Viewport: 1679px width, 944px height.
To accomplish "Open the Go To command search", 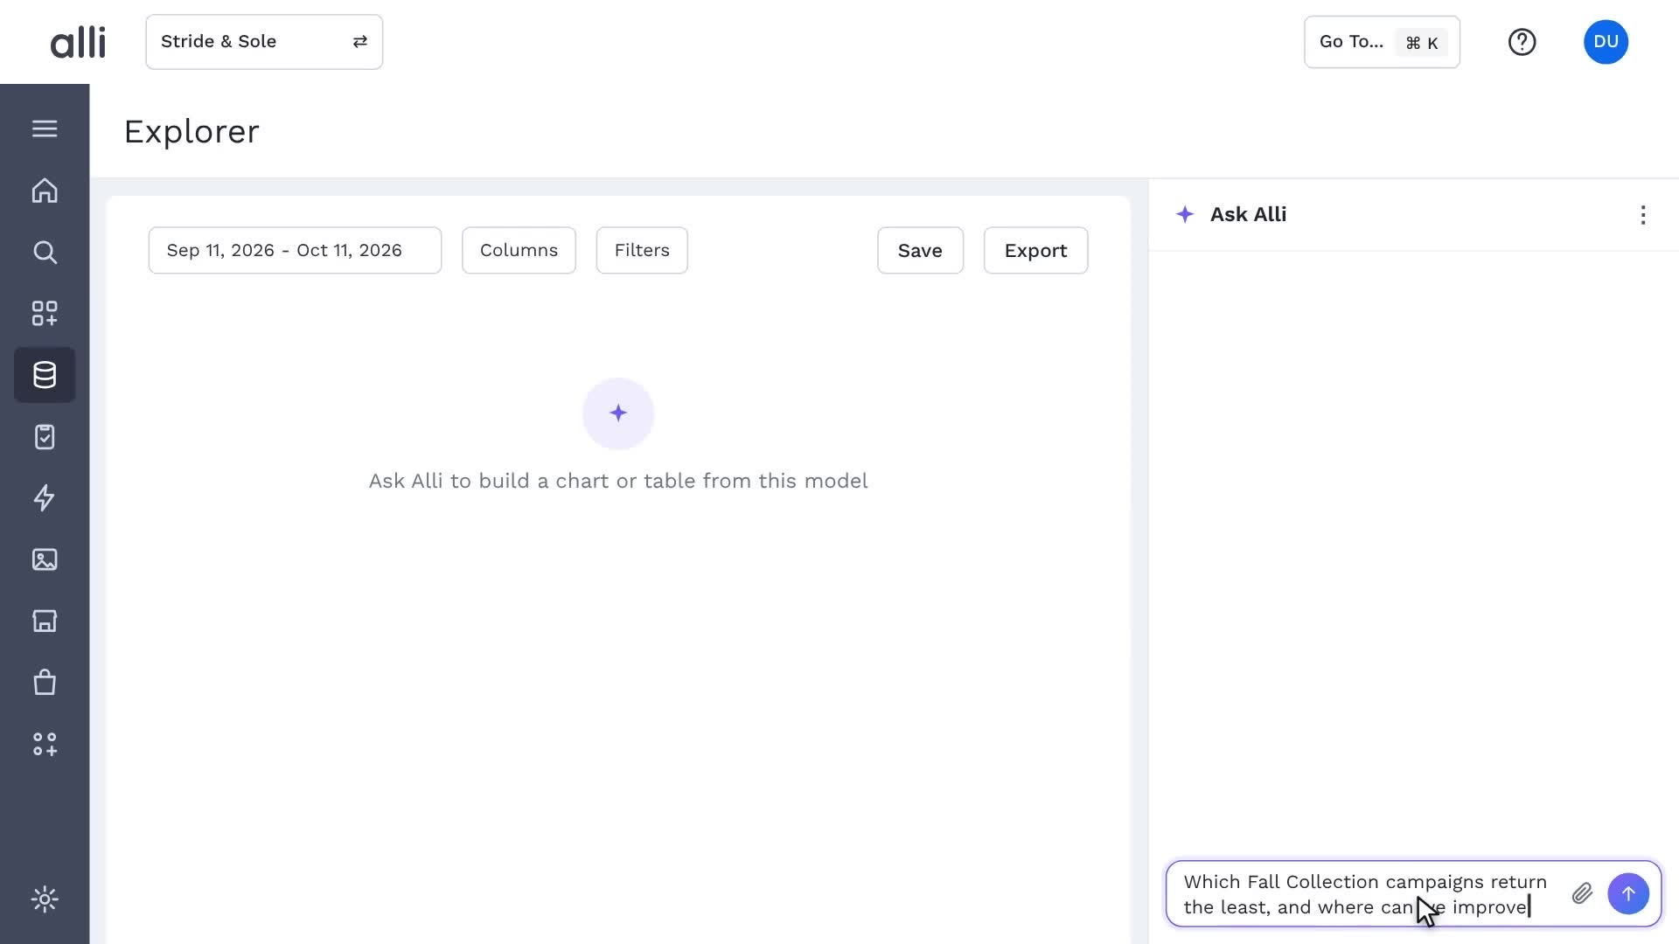I will tap(1382, 42).
